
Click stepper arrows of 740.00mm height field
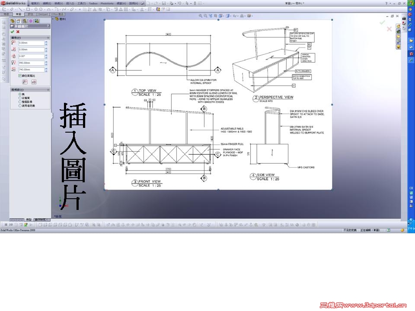46,70
